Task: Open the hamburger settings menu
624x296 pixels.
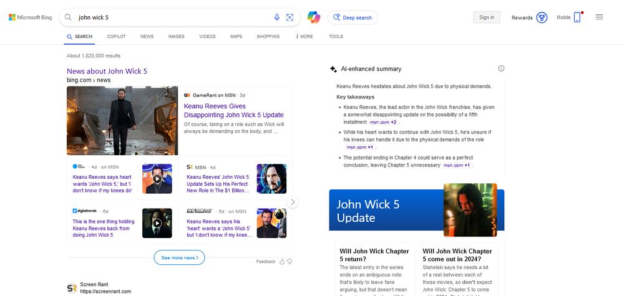Action: [x=599, y=17]
